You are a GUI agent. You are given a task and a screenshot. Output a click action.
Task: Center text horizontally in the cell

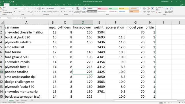pos(37,12)
